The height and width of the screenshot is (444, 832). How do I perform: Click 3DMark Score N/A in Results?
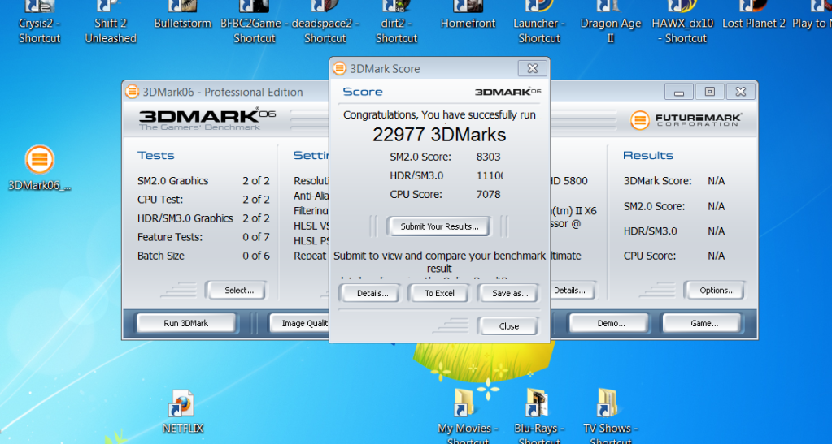coord(716,181)
